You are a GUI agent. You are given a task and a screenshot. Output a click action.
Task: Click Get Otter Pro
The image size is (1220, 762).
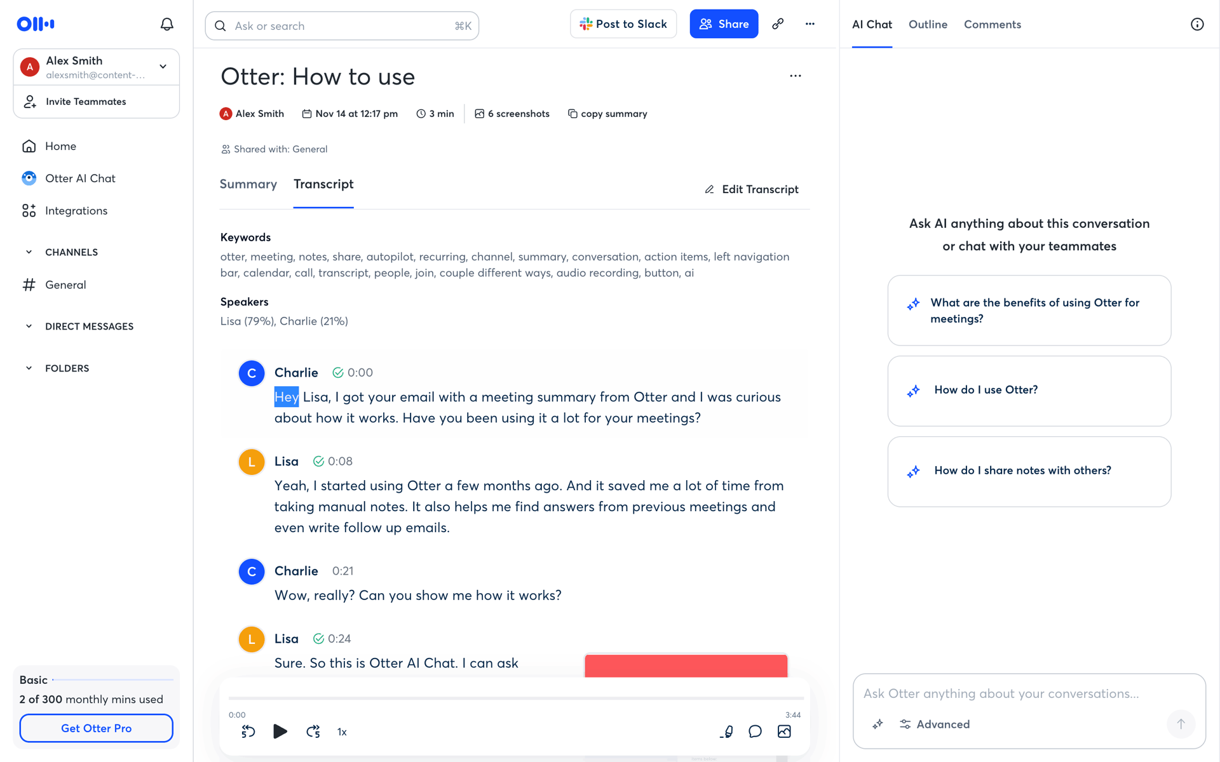click(x=97, y=728)
